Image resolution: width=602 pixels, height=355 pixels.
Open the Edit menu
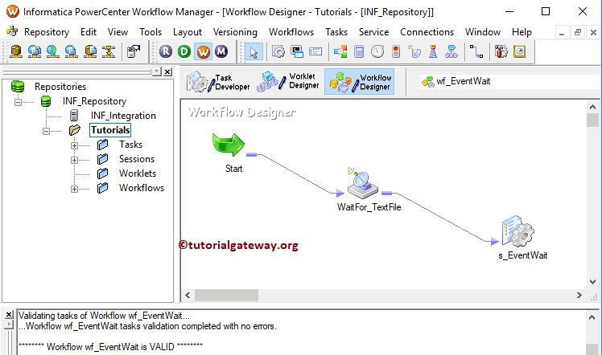click(x=89, y=32)
